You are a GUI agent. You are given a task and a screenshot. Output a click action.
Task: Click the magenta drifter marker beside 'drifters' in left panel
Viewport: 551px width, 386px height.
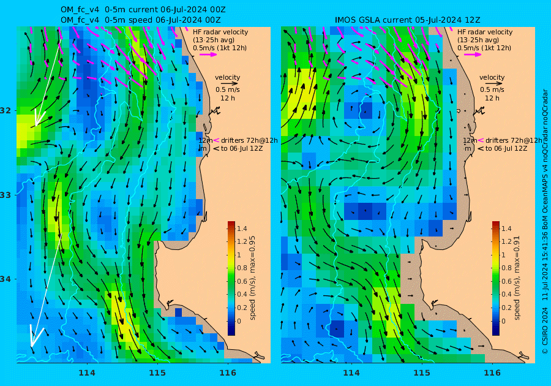217,140
